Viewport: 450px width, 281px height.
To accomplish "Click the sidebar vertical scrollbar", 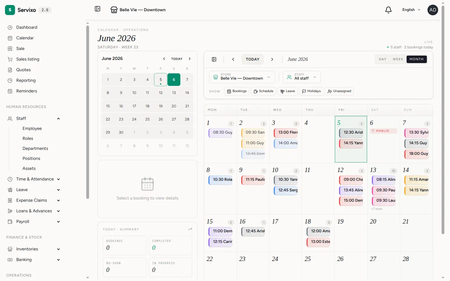I will click(87, 112).
